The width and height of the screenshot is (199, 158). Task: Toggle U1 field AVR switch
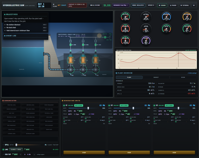tap(83, 114)
